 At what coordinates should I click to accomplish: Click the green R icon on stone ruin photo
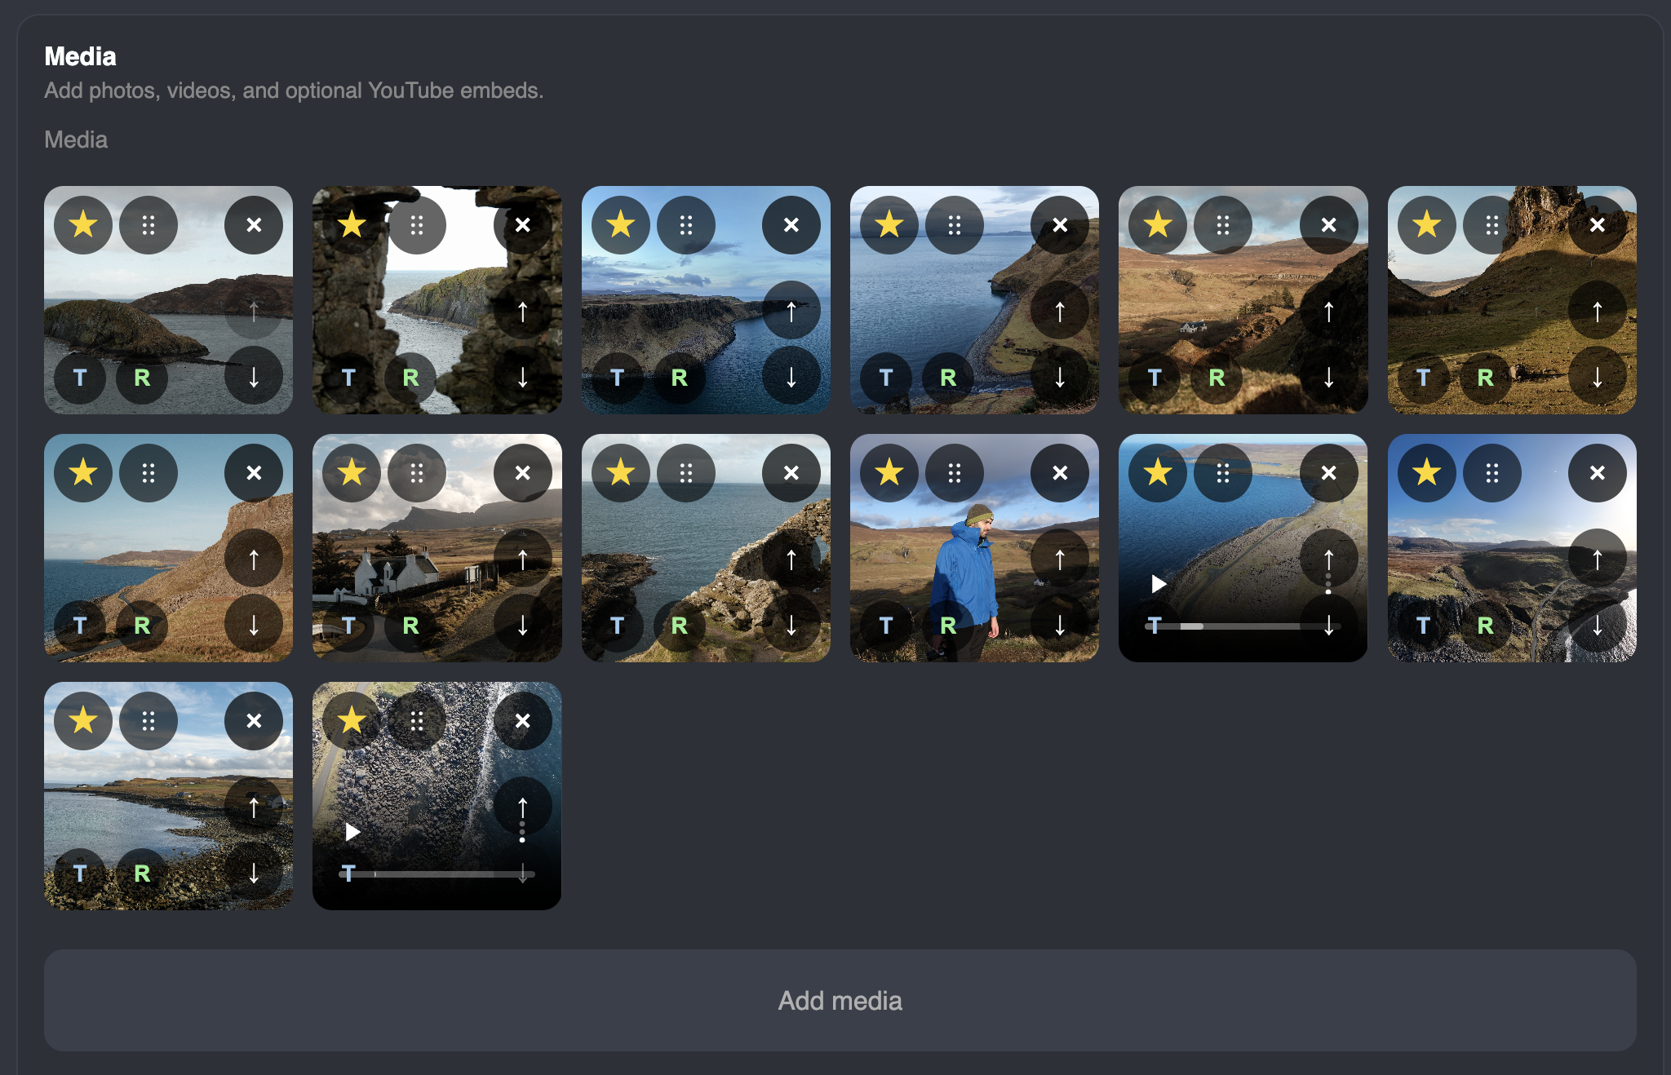(410, 378)
